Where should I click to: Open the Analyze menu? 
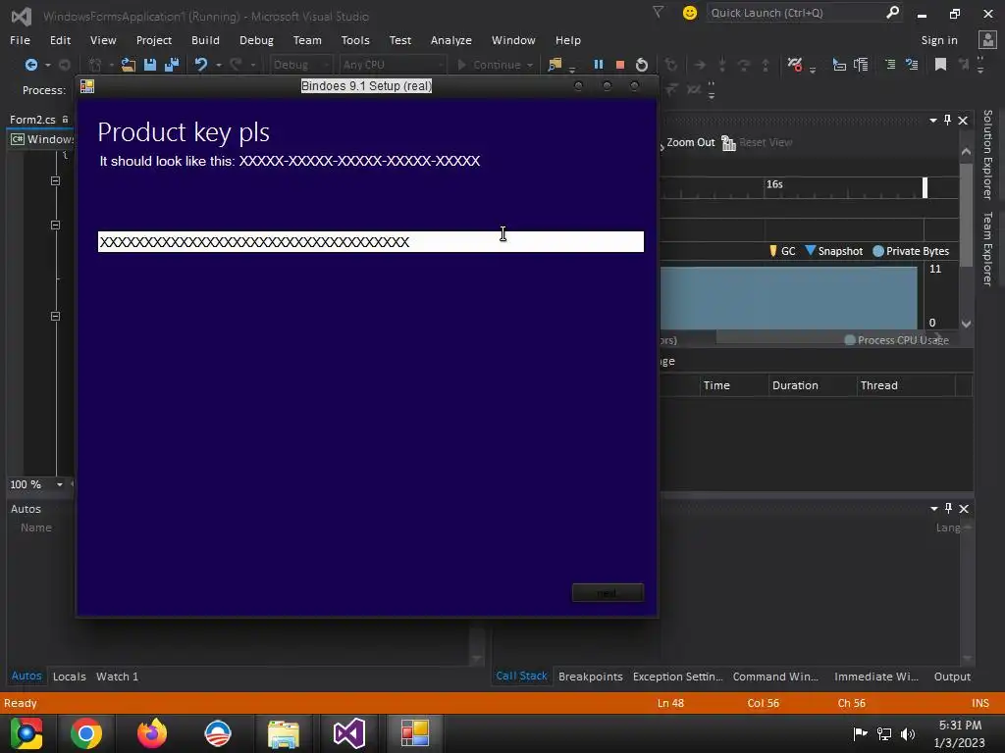click(451, 39)
